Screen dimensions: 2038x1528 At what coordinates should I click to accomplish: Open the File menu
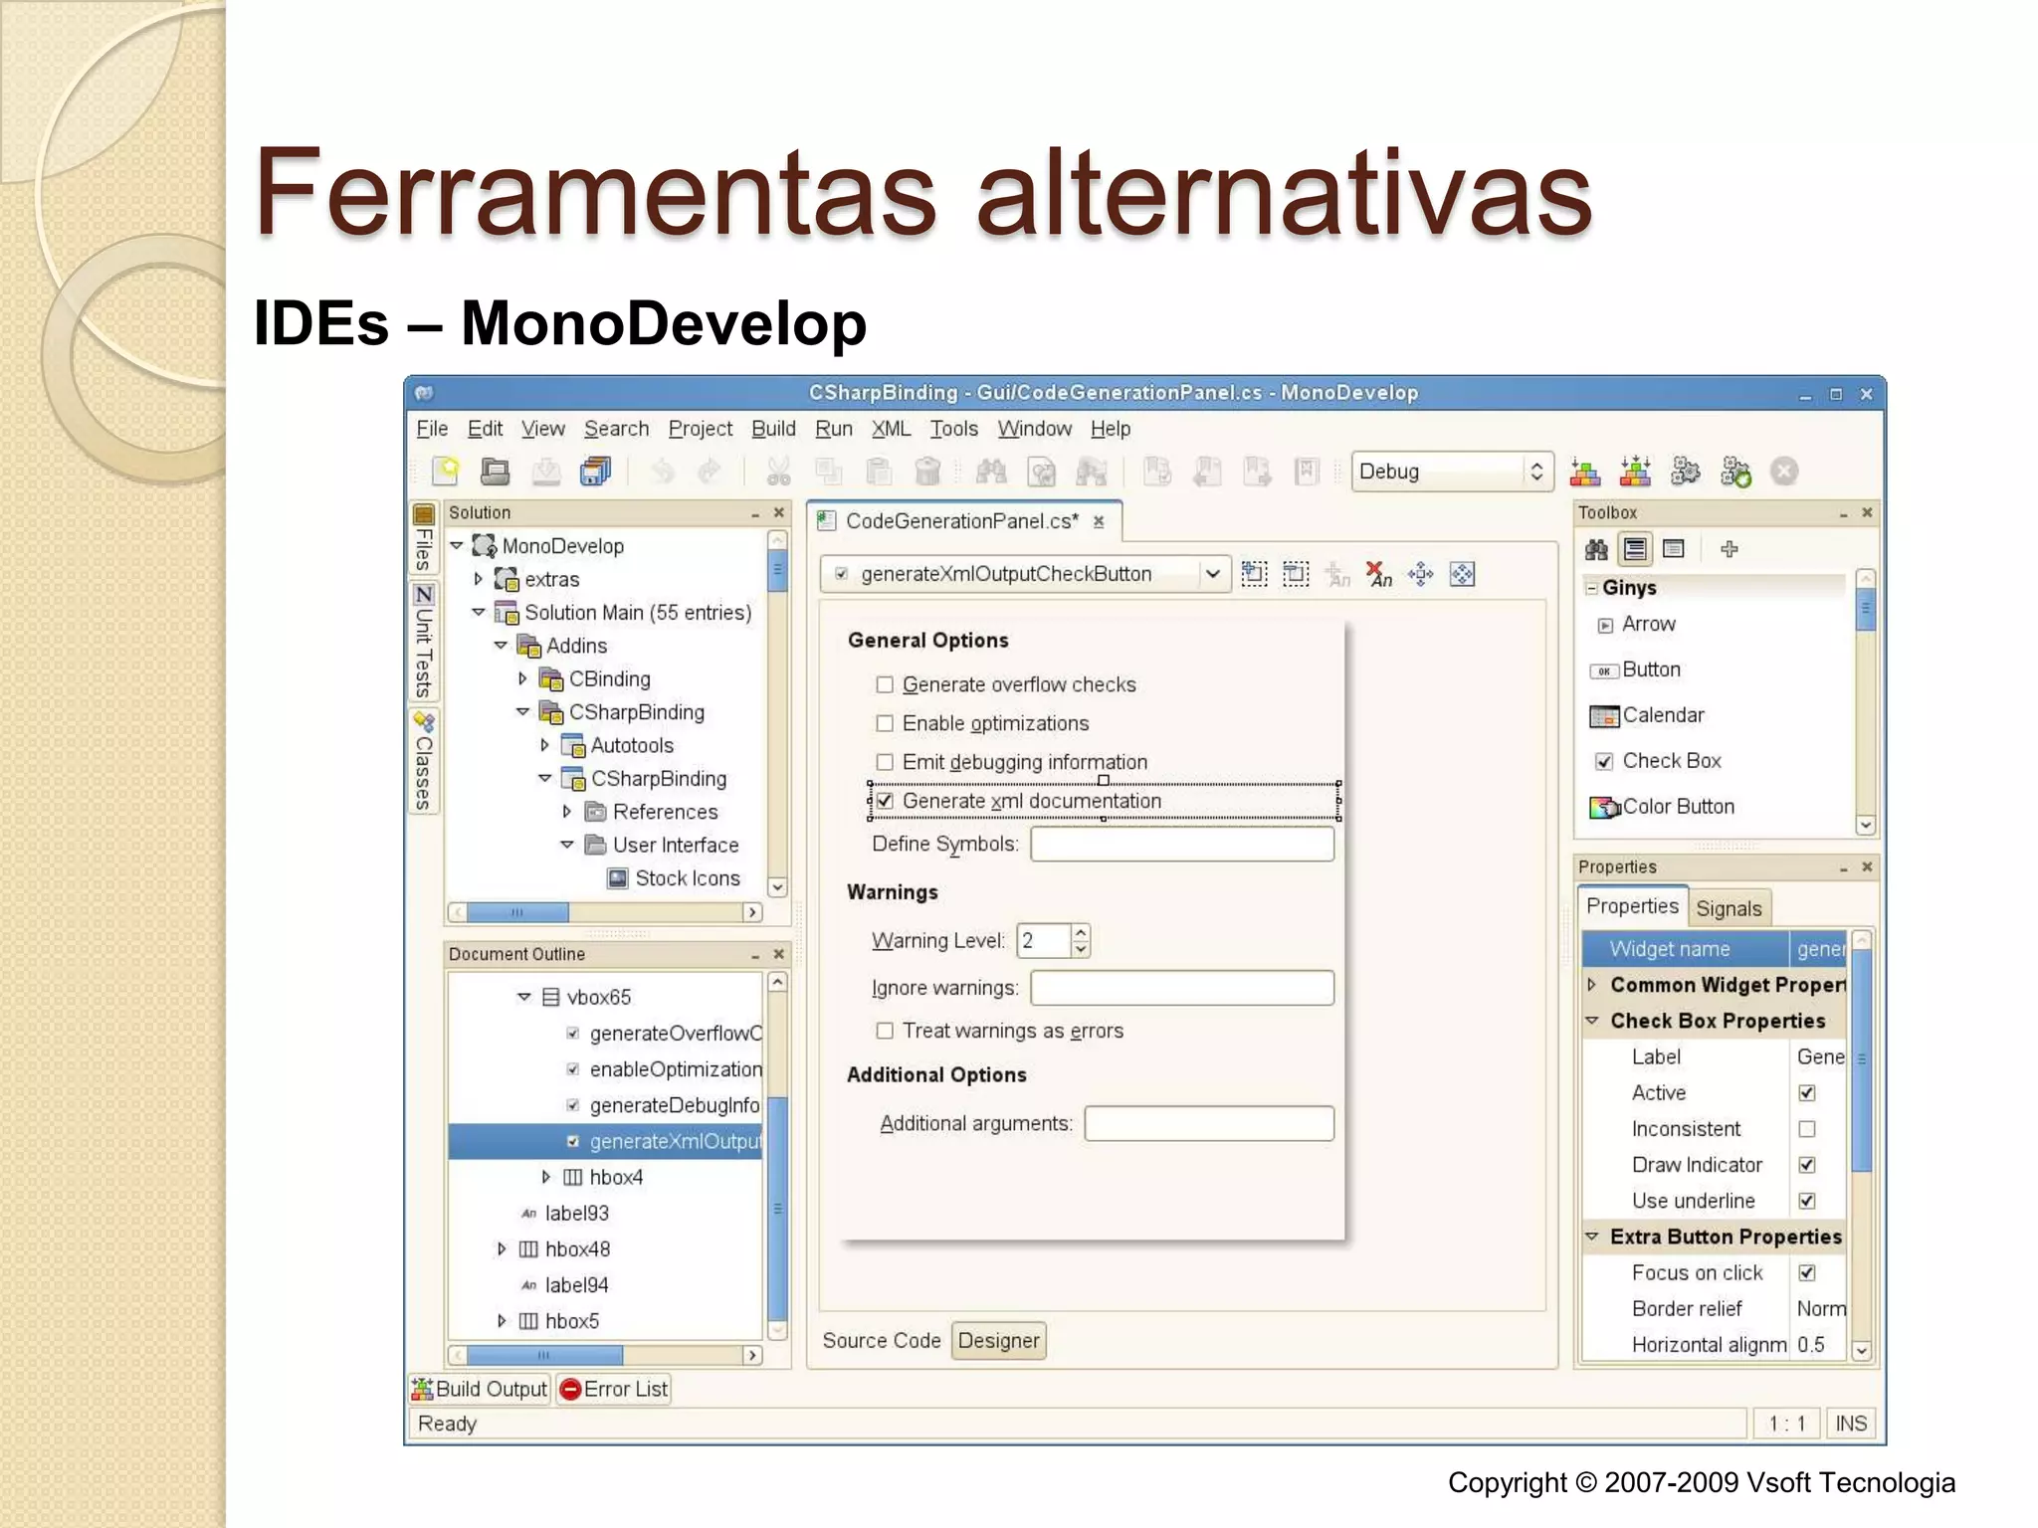tap(432, 429)
